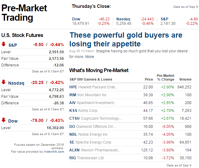This screenshot has height=168, width=199.
Task: Click the More link after article summary
Action: [x=90, y=57]
